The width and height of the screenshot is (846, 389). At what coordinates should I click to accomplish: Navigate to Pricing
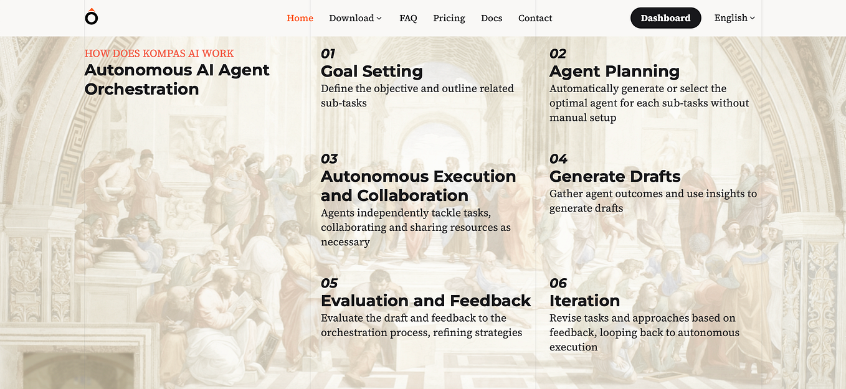(x=449, y=18)
